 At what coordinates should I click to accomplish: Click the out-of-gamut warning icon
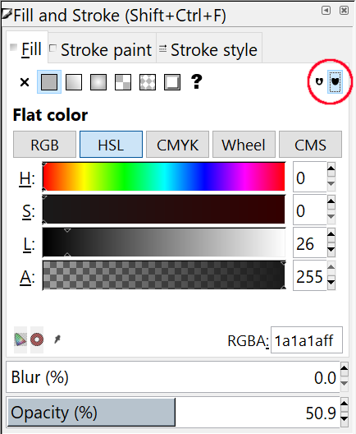point(37,339)
